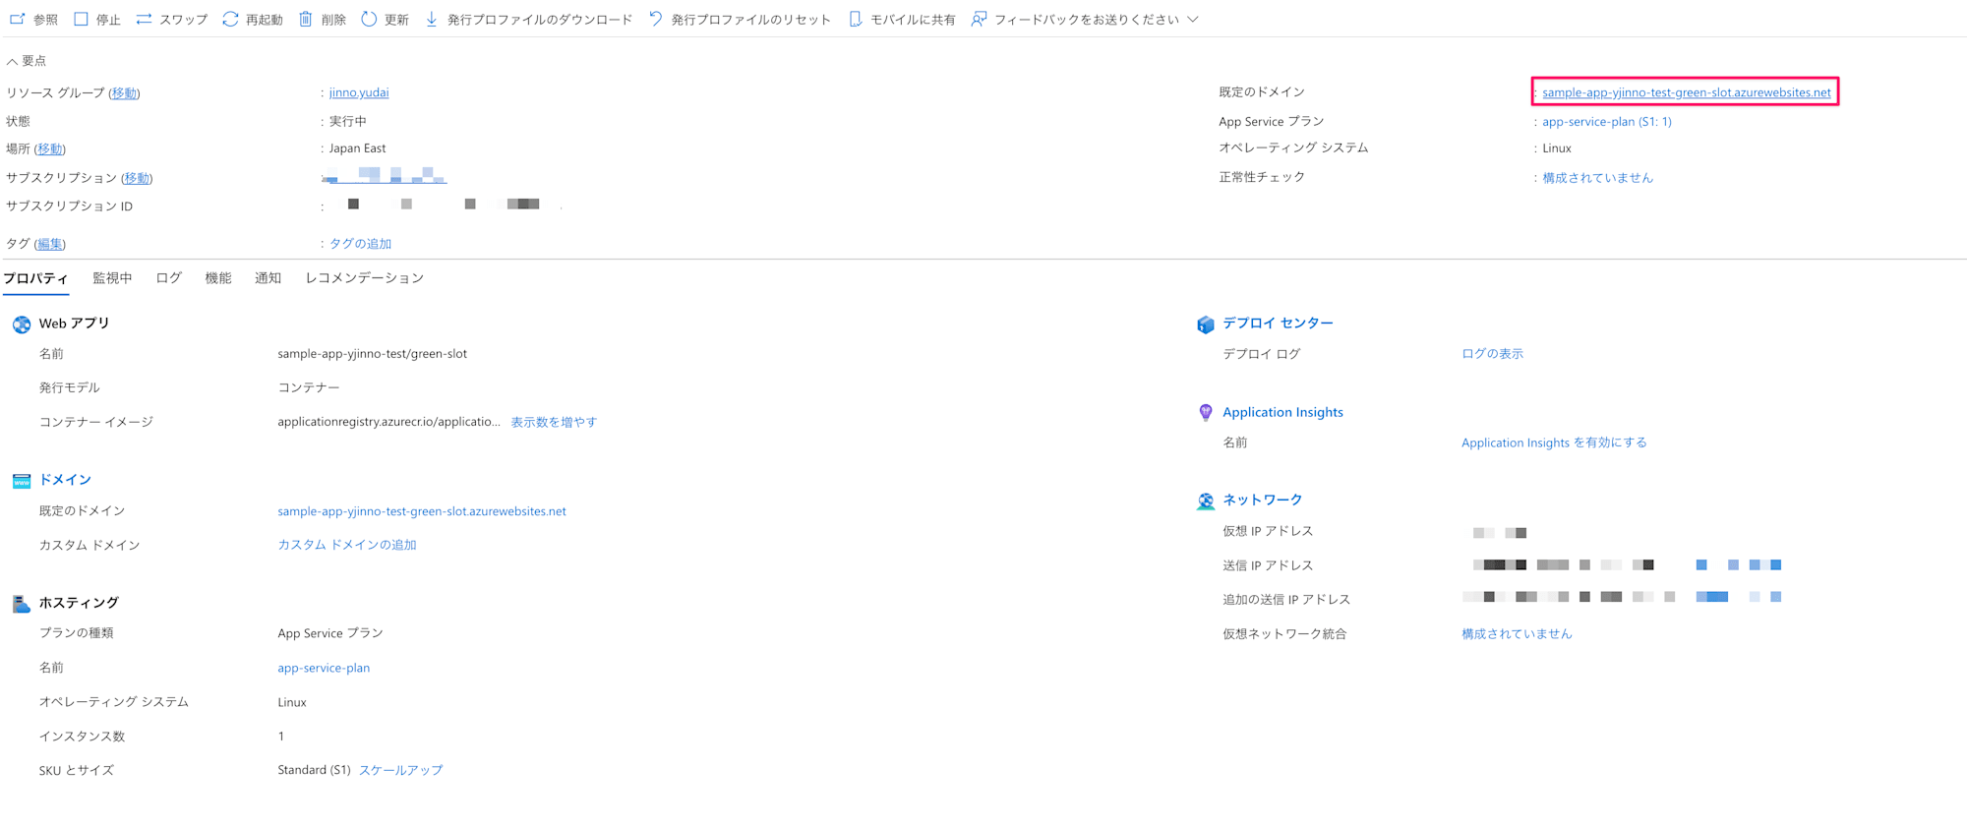
Task: Expand the feedback dropdown chevron
Action: 1193,19
